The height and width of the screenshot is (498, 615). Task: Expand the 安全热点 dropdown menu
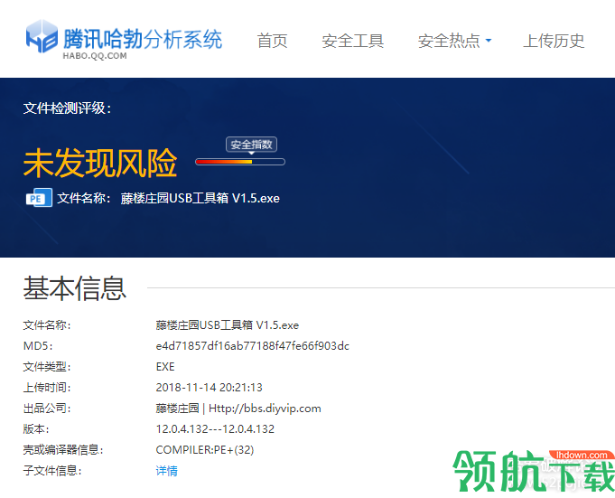454,41
